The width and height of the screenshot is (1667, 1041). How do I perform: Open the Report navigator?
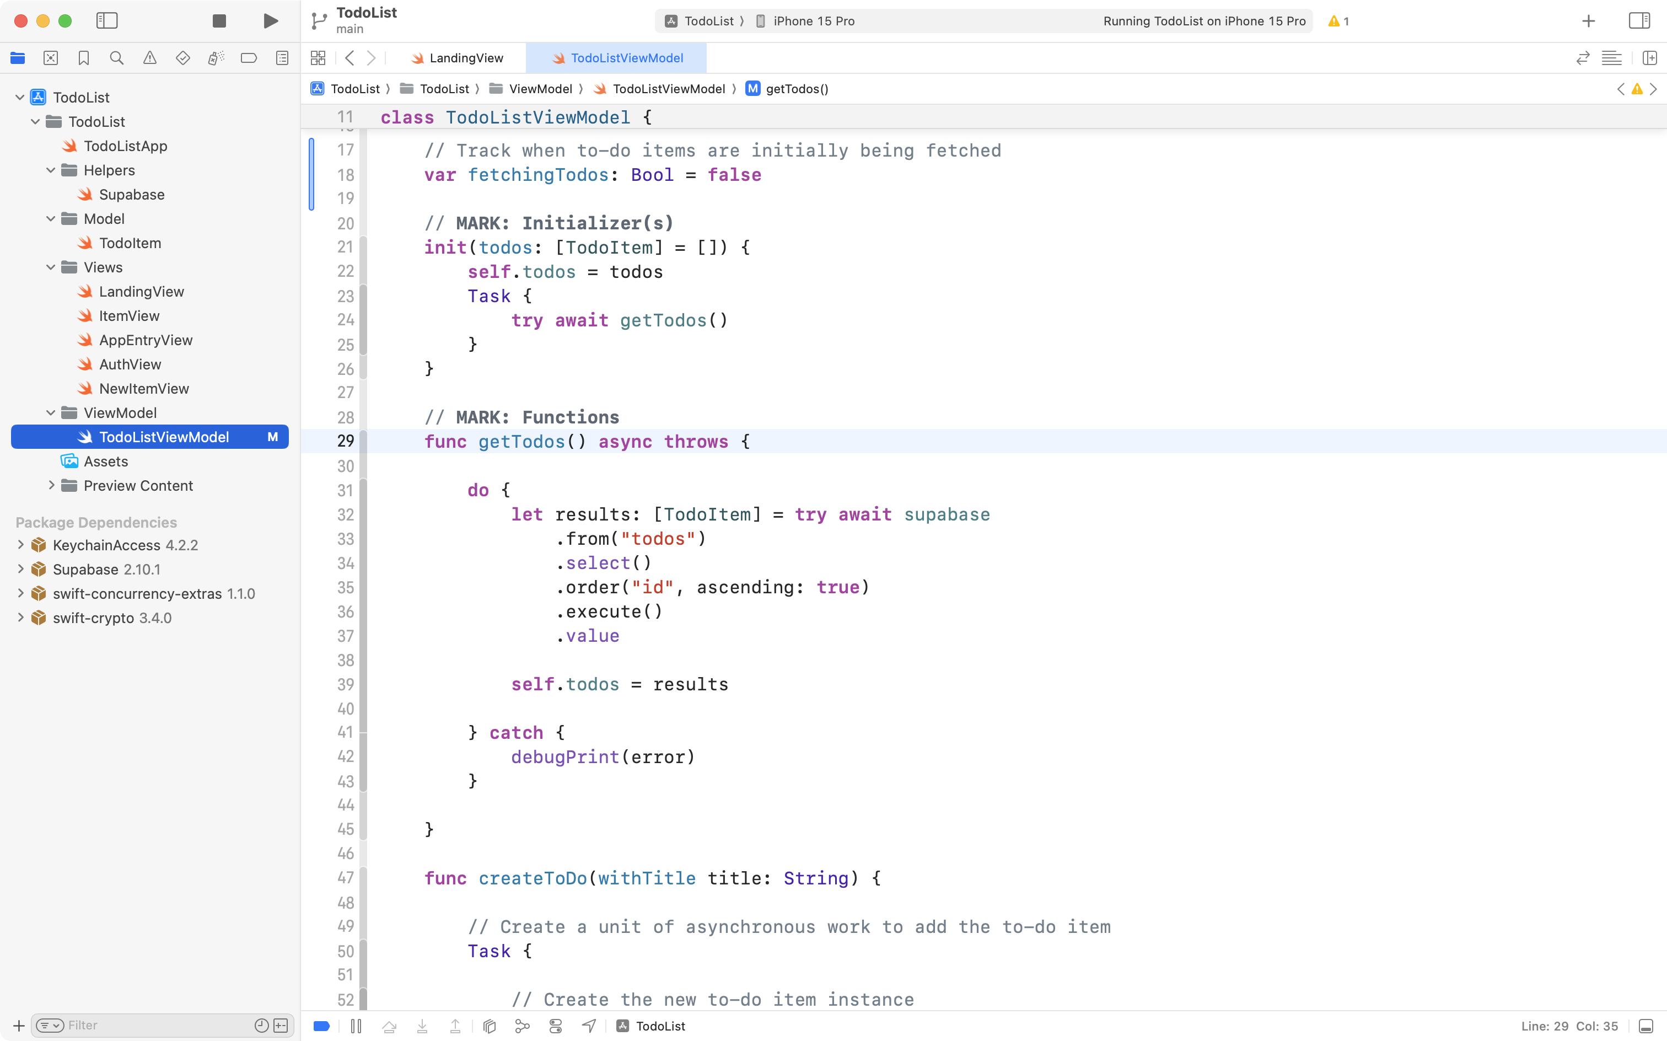282,58
